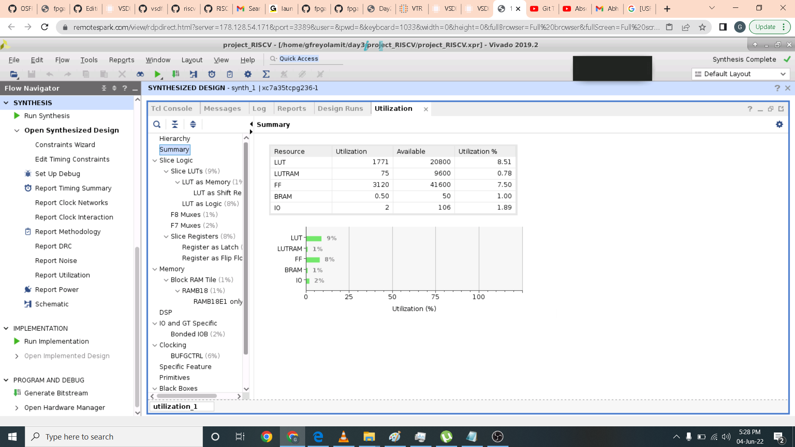Click the Generate Bitstream toolbar icon
The height and width of the screenshot is (447, 795).
click(176, 74)
